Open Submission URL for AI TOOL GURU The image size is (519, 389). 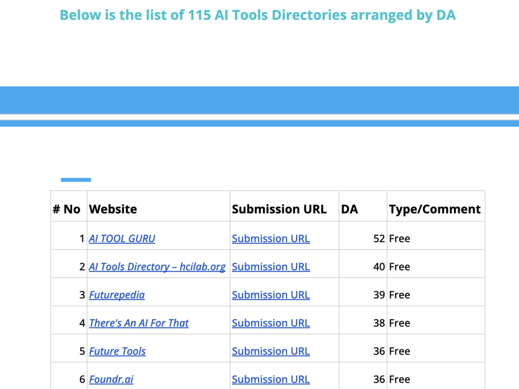(271, 238)
